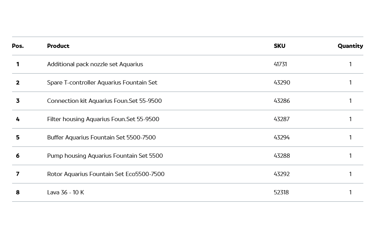The width and height of the screenshot is (377, 245).
Task: Open the Lava 36 - 10 K product
Action: click(x=65, y=192)
